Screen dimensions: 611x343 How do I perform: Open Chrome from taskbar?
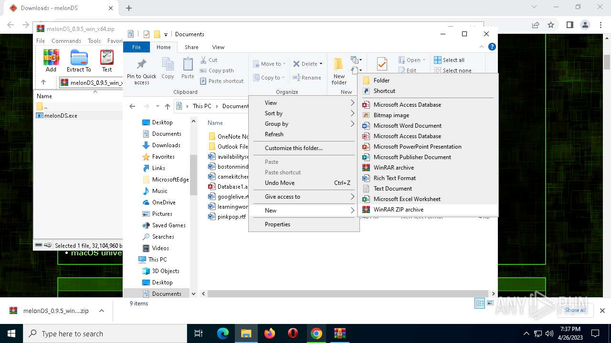tap(316, 333)
